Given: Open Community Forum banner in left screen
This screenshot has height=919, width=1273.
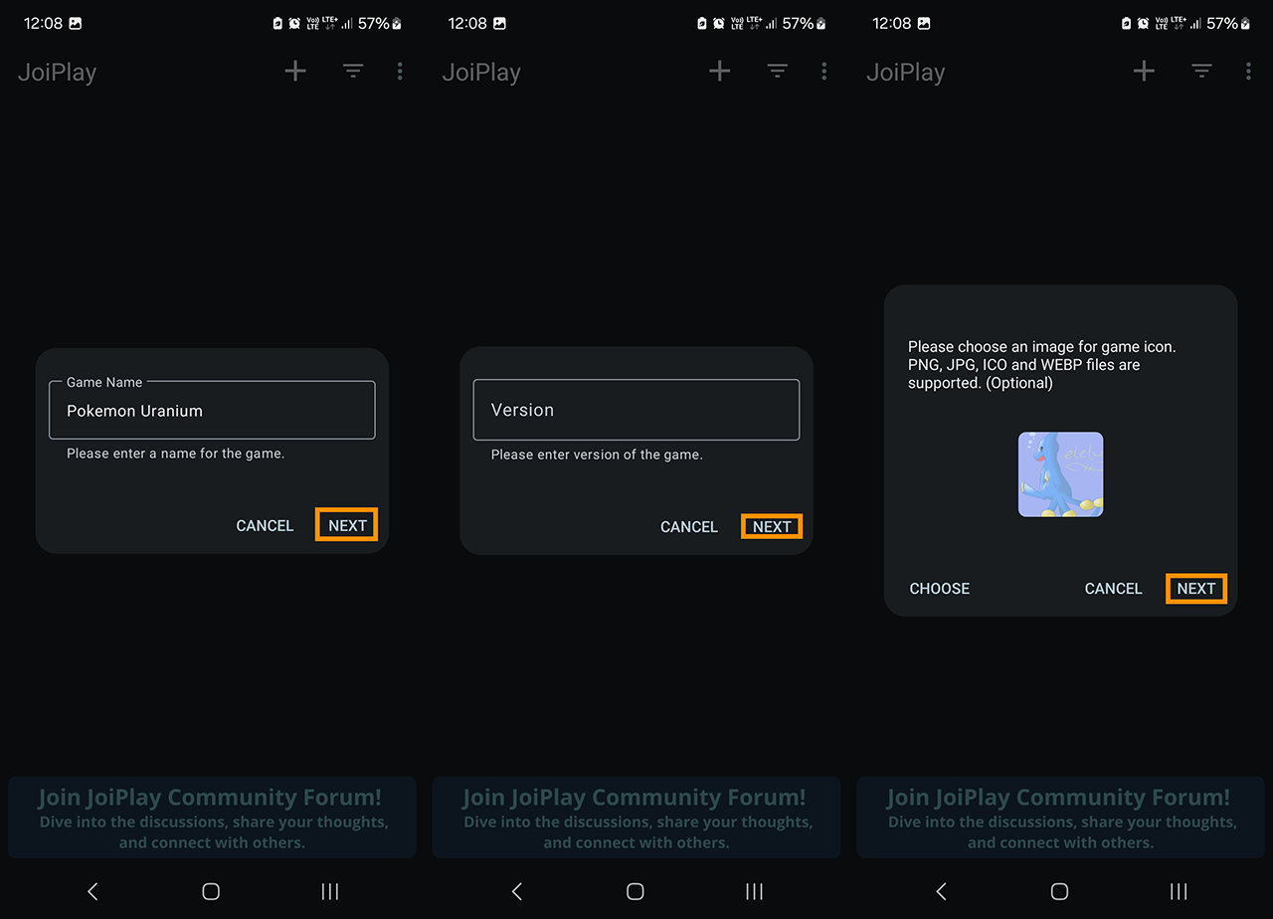Looking at the screenshot, I should tap(212, 818).
